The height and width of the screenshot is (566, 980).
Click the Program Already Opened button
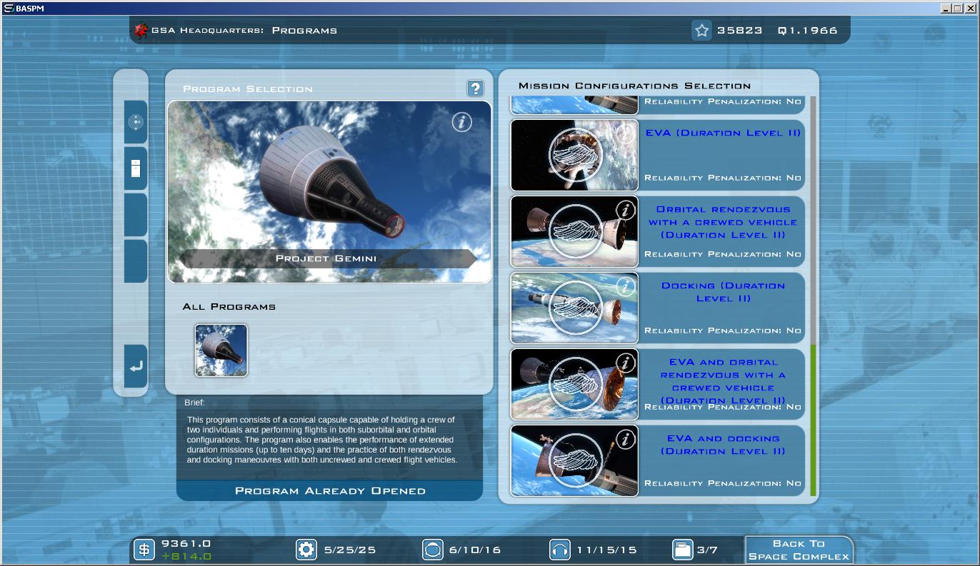(330, 491)
